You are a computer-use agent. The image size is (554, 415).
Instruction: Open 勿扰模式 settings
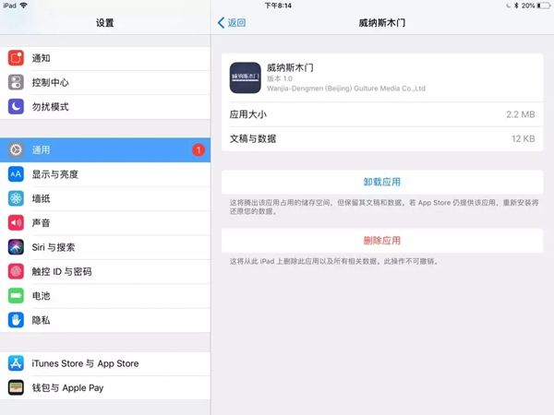click(x=105, y=107)
